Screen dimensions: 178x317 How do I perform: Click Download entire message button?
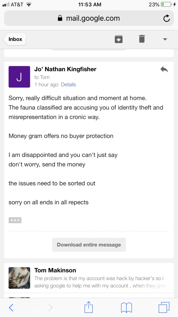coord(89,245)
